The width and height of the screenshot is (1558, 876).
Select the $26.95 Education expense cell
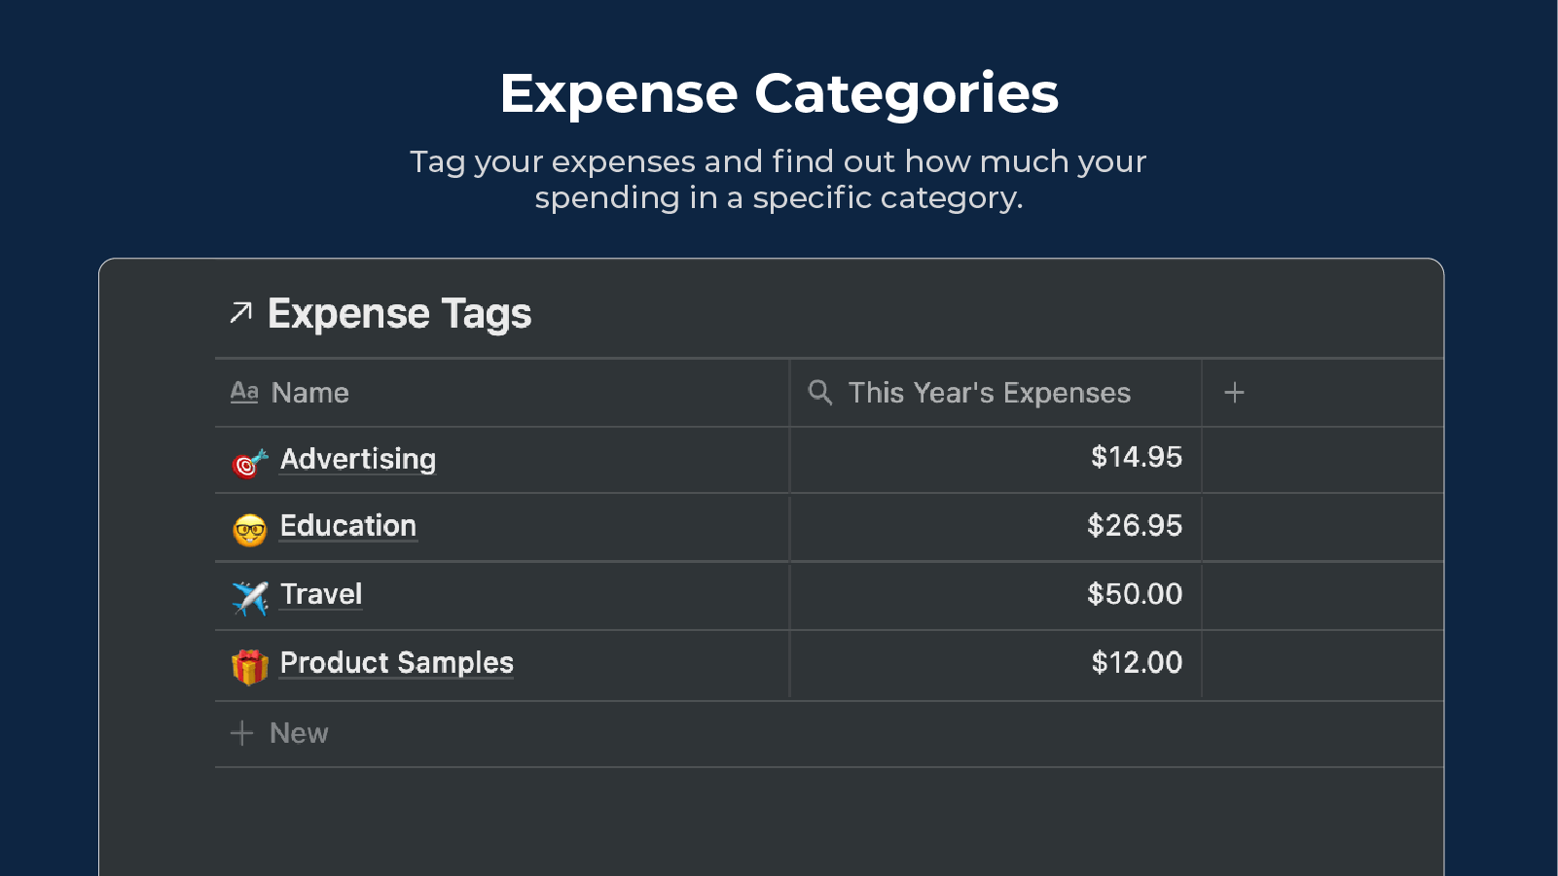(1134, 526)
